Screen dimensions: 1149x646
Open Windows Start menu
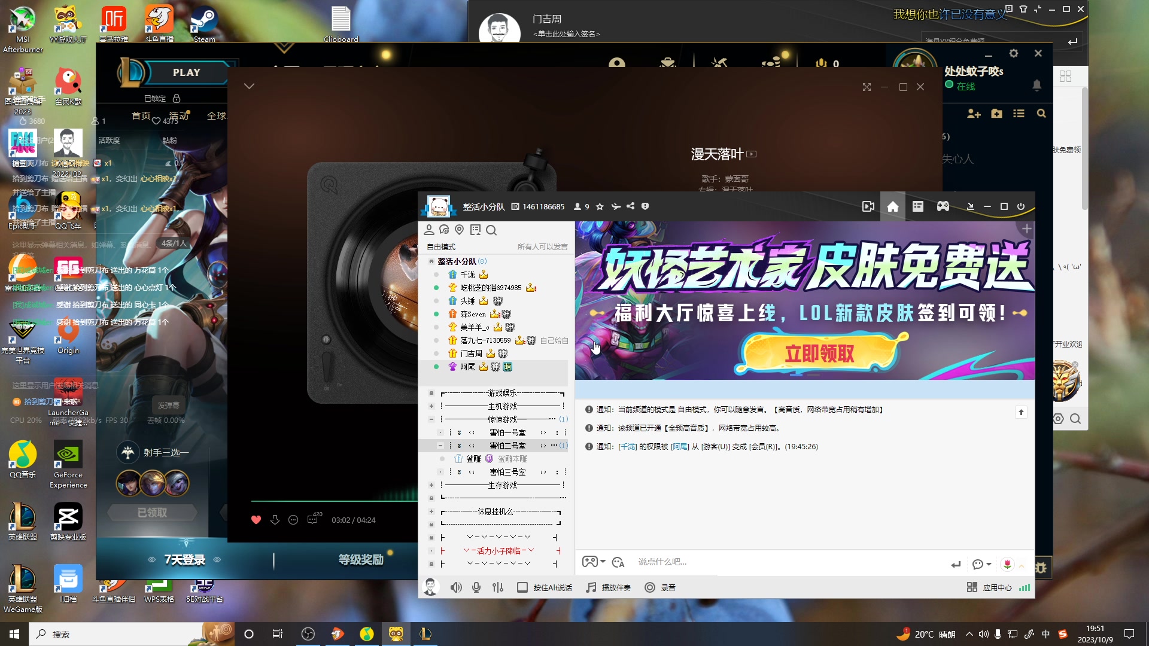[14, 634]
